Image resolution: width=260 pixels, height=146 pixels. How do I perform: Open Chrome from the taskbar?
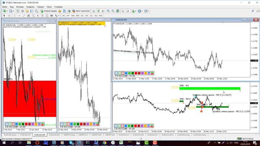point(104,142)
